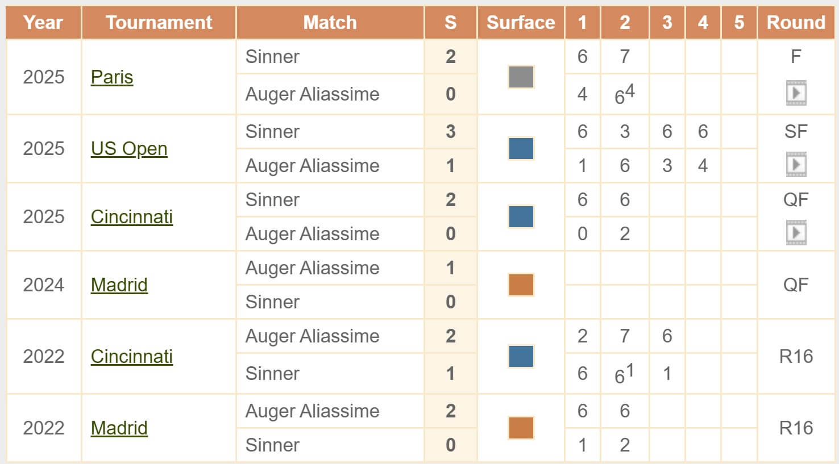839x464 pixels.
Task: Click gray surface swatch for Paris
Action: [521, 77]
